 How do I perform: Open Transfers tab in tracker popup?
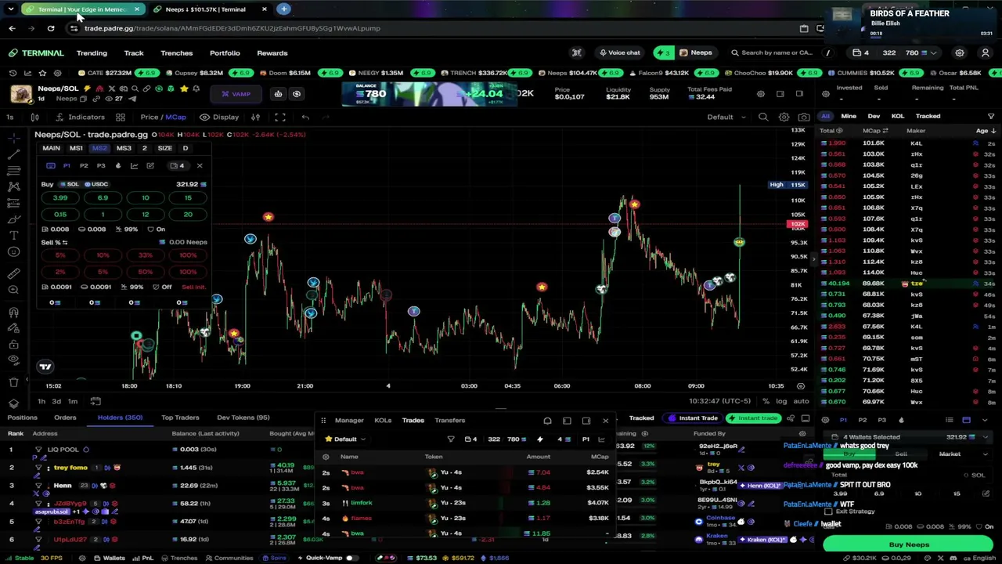click(x=449, y=421)
